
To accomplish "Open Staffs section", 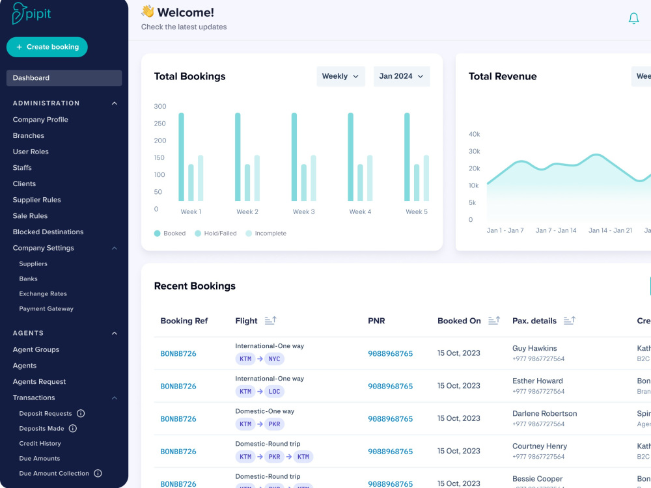I will pos(22,168).
